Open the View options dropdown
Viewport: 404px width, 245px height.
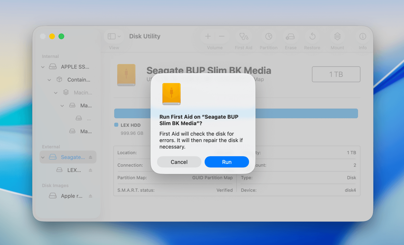[114, 36]
